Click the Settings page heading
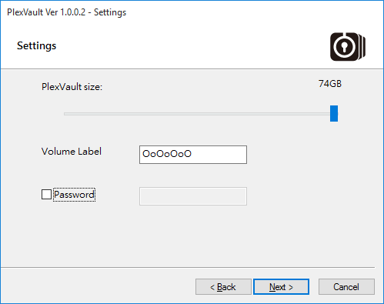The image size is (384, 304). tap(36, 46)
